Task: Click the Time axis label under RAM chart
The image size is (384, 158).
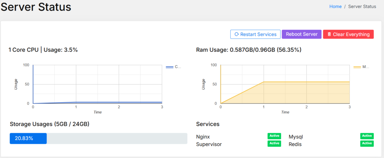Action: (285, 112)
